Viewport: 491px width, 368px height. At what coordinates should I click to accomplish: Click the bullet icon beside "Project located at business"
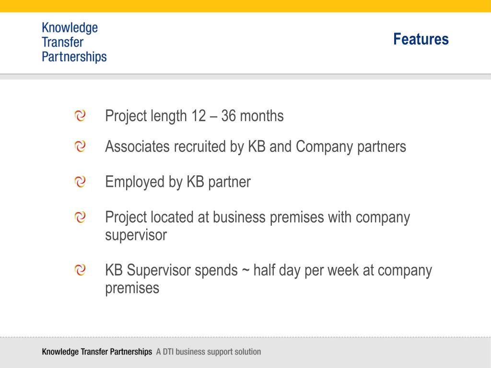(80, 217)
